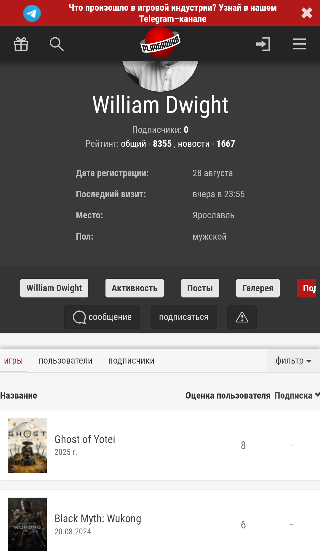Sort by Подписка column arrow
This screenshot has width=320, height=551.
[317, 395]
